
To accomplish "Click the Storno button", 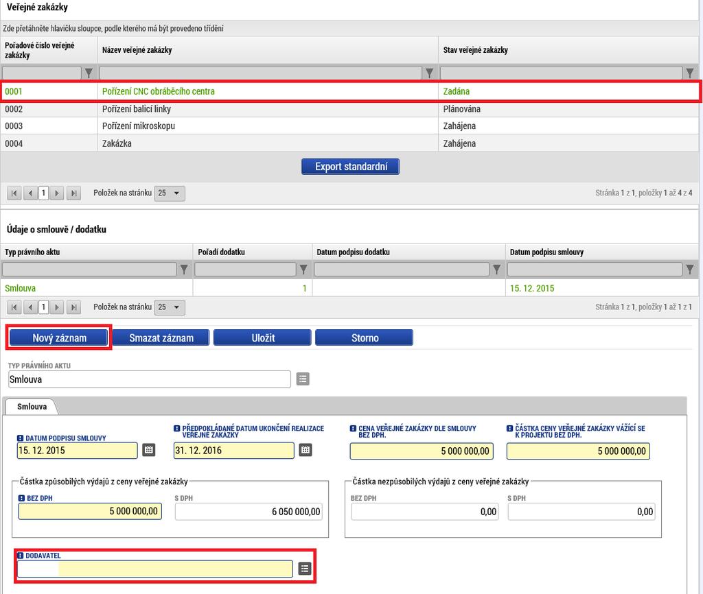I will pos(365,337).
